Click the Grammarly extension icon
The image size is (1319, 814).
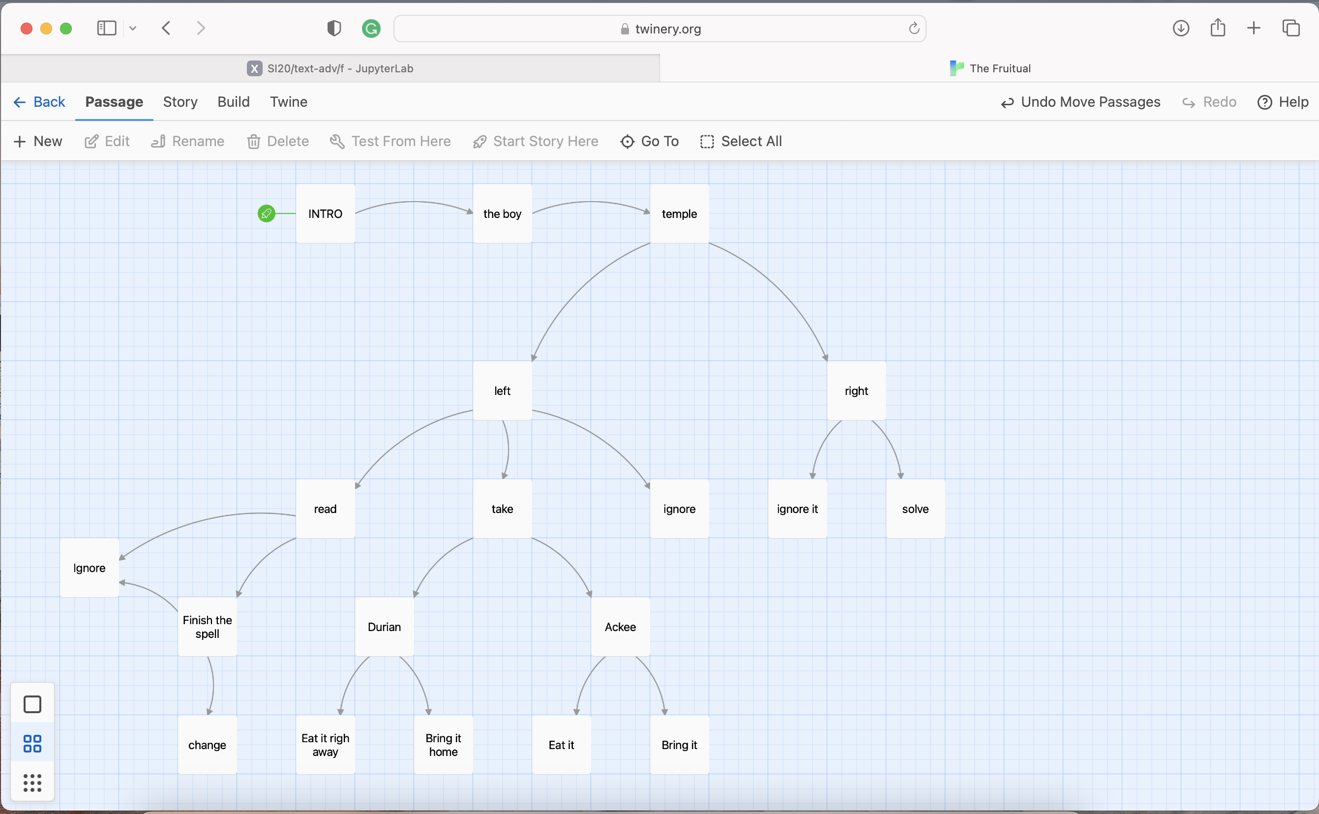click(371, 28)
